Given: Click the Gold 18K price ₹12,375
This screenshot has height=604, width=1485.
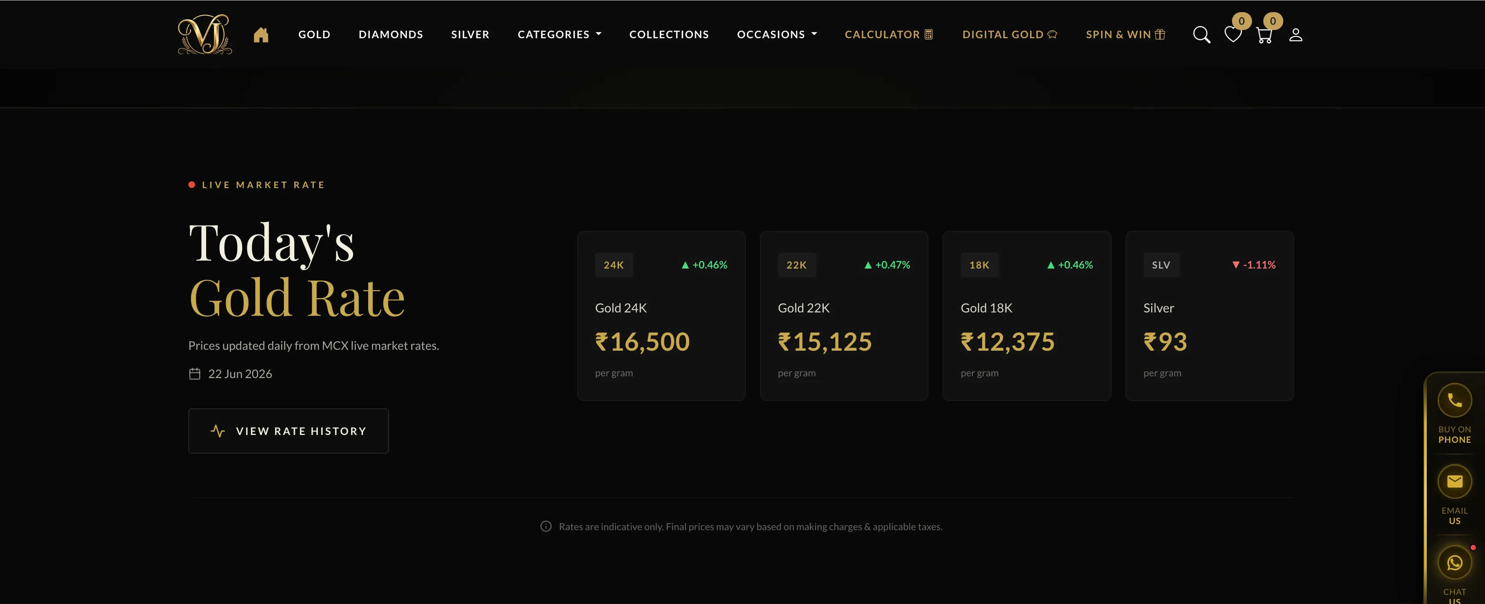Looking at the screenshot, I should click(x=1008, y=342).
